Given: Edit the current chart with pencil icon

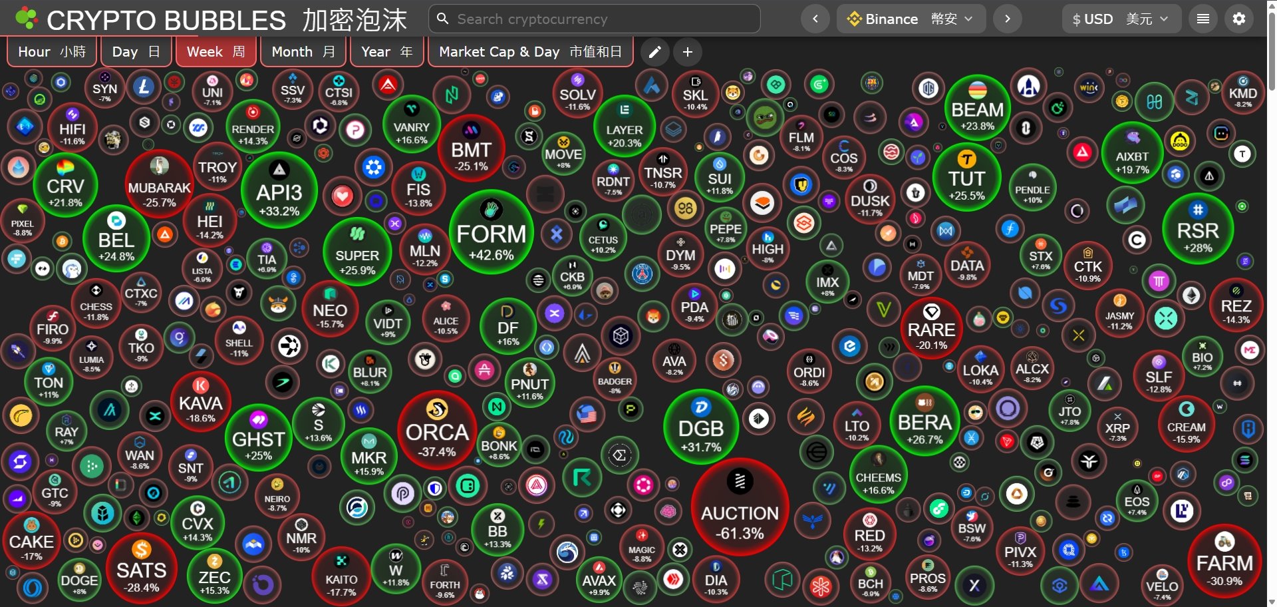Looking at the screenshot, I should (x=654, y=52).
